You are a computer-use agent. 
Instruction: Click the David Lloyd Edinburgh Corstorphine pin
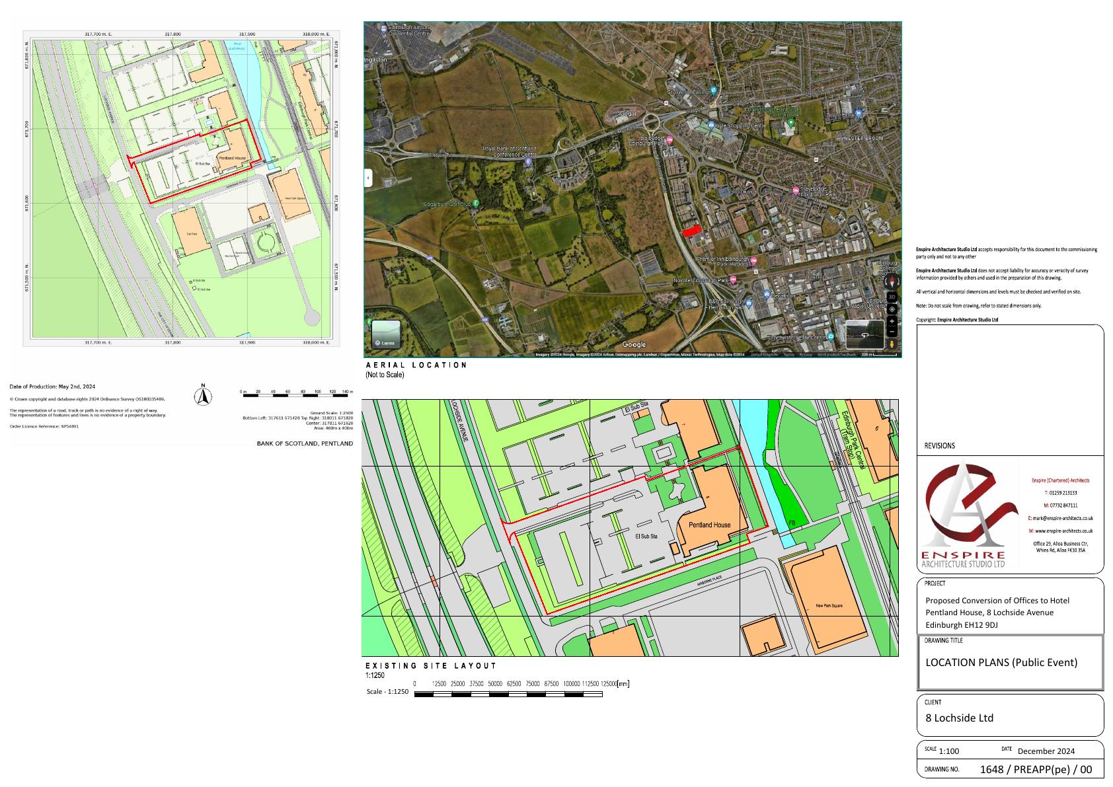(x=790, y=123)
